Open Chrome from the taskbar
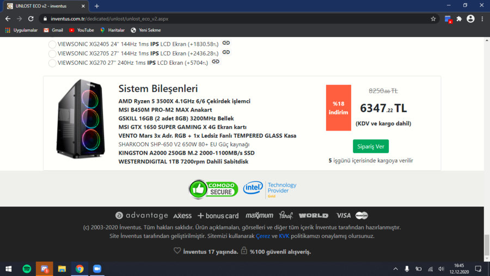490x276 pixels. pyautogui.click(x=79, y=269)
